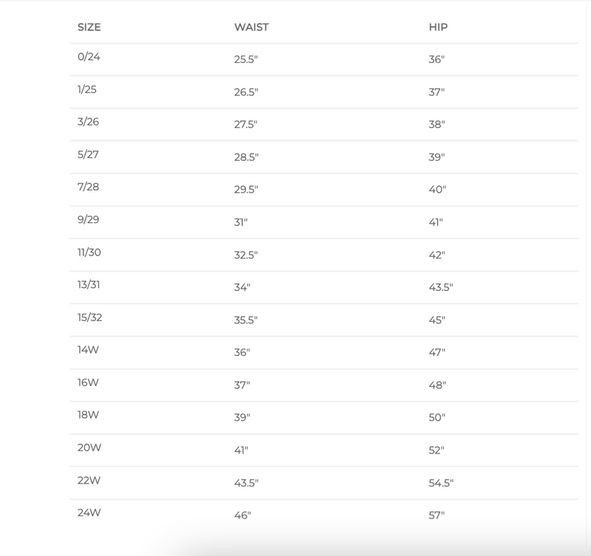Click the 3/26 size cell

point(88,122)
